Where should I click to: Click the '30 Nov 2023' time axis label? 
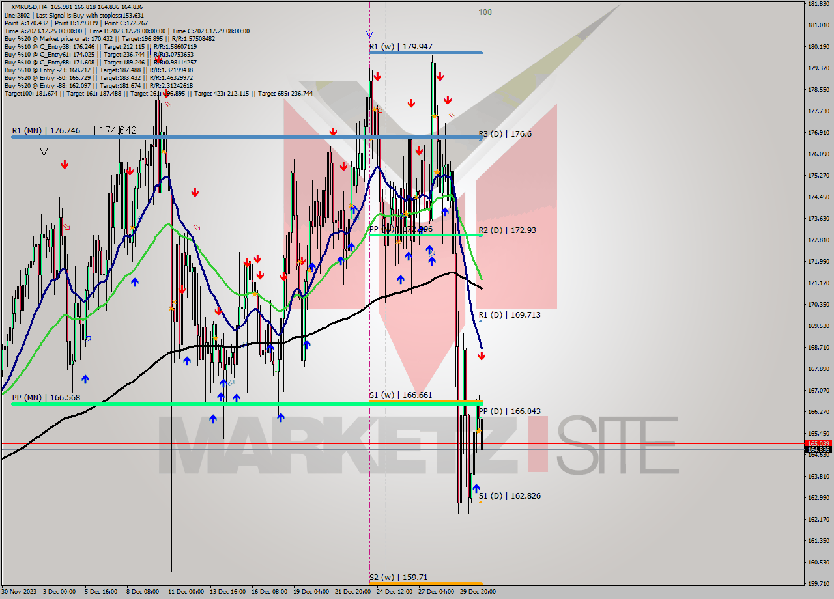point(18,592)
